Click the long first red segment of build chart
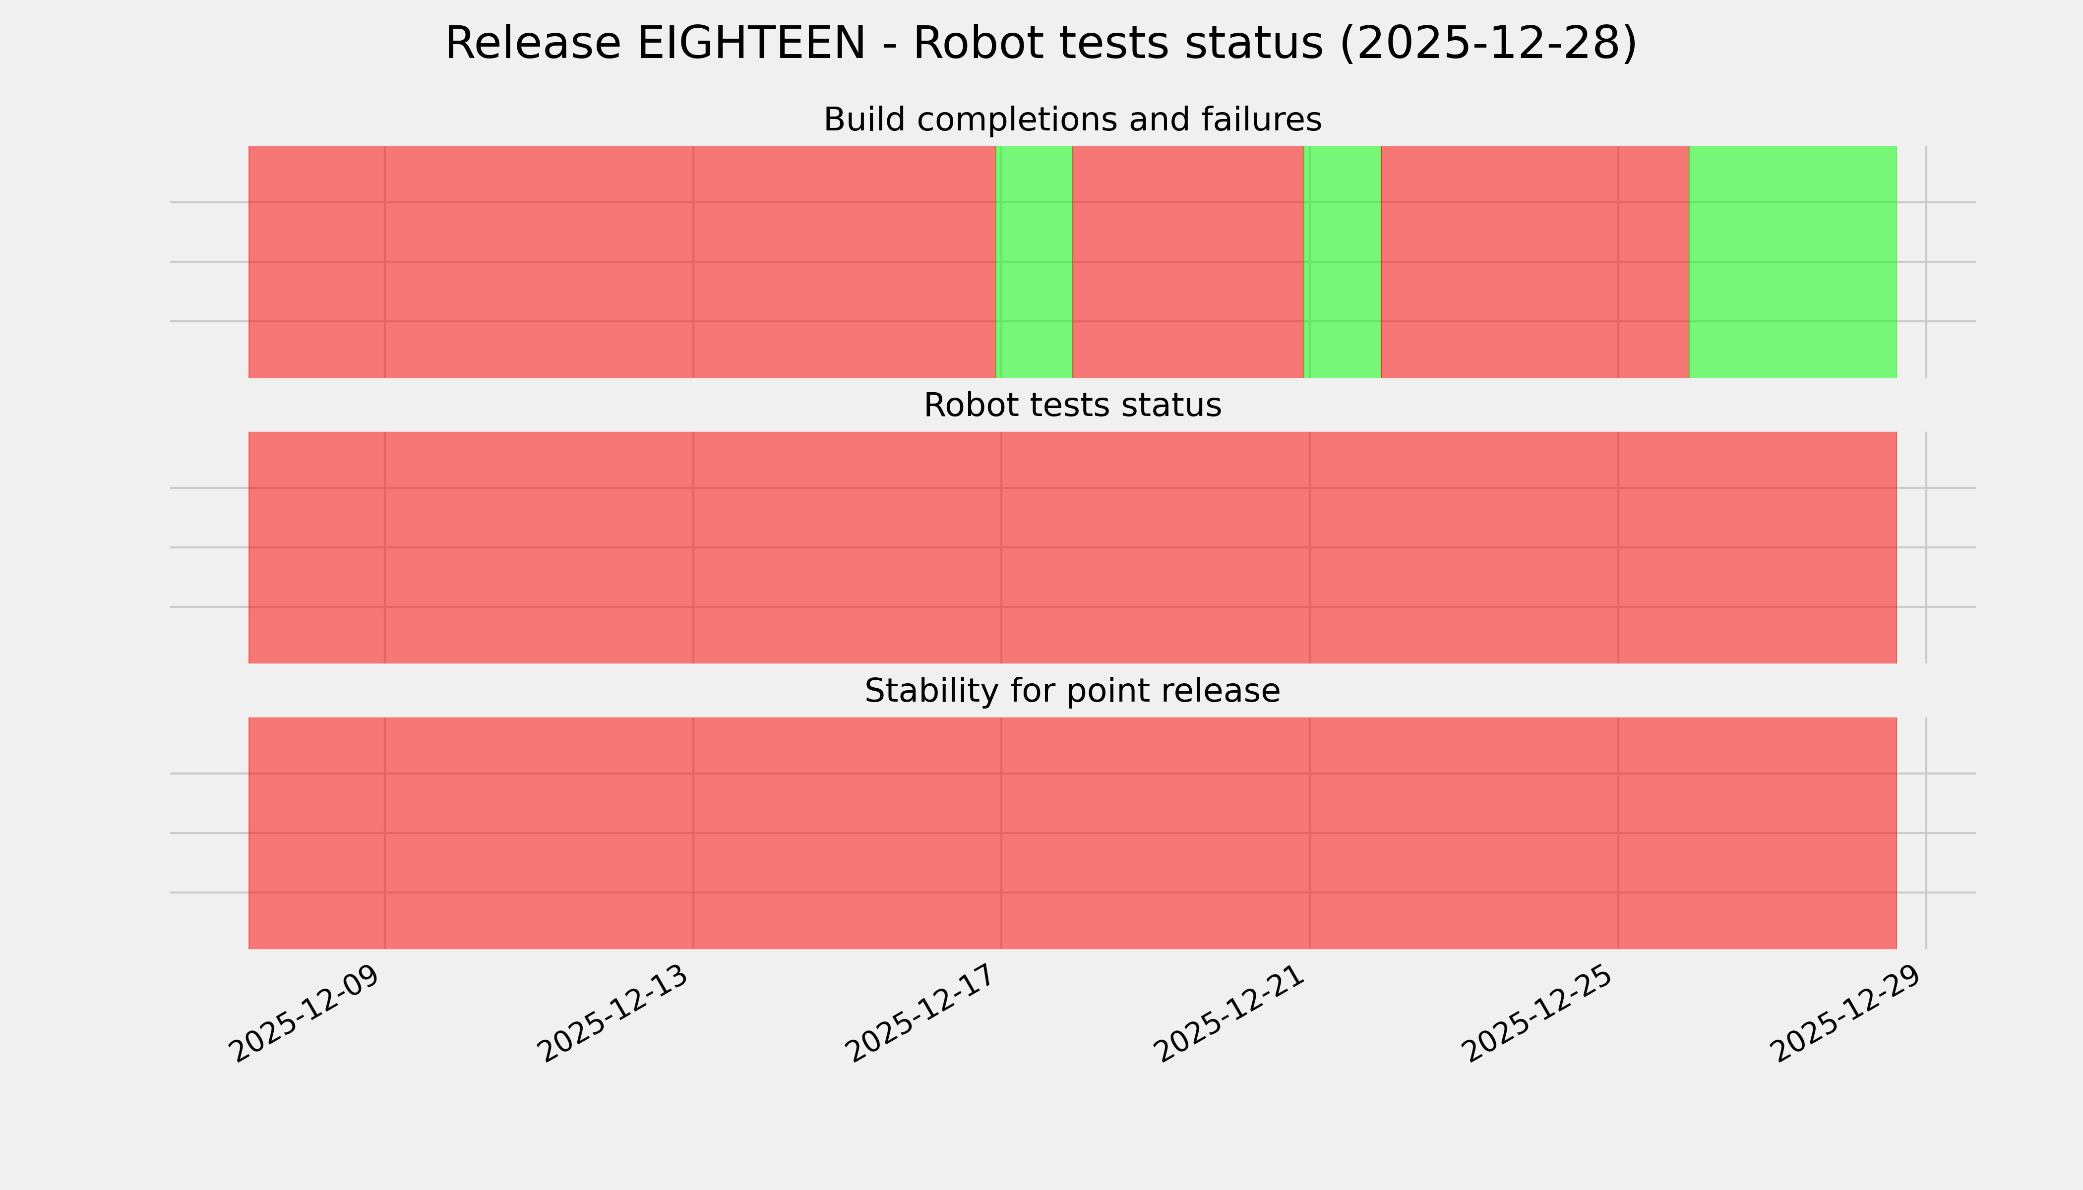Screen dimensions: 2083x1190 [x=621, y=261]
